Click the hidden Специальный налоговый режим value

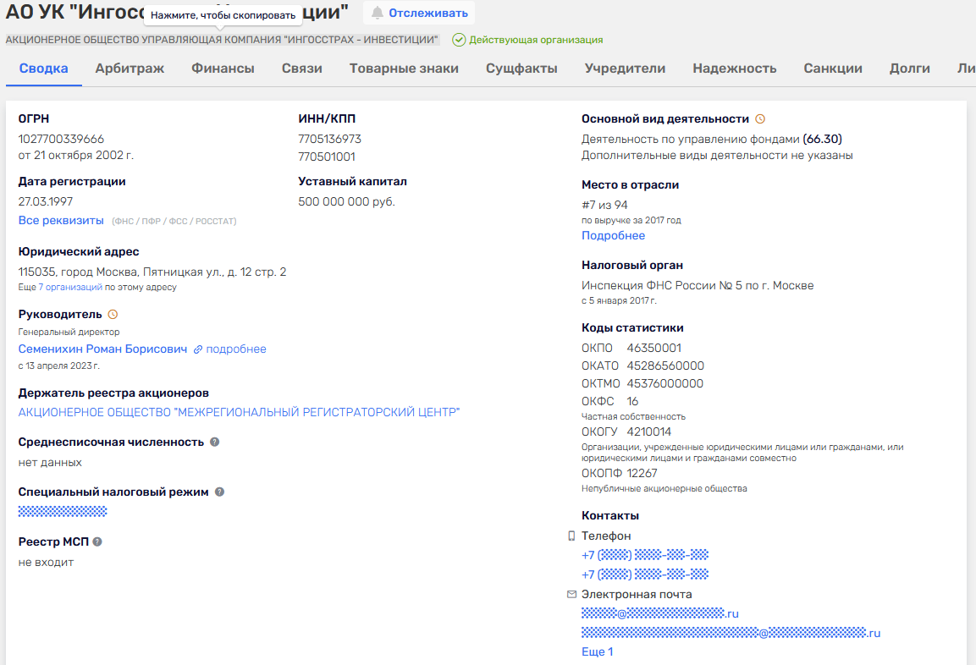click(x=63, y=511)
